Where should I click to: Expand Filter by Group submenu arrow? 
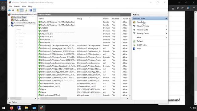click(x=166, y=33)
